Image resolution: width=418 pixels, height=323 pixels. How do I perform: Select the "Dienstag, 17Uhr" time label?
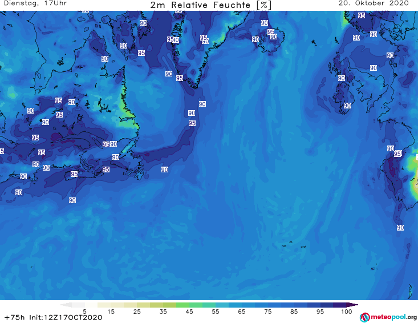click(x=35, y=3)
